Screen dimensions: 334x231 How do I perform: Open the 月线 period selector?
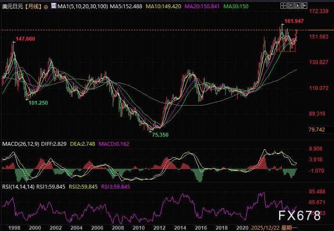click(x=33, y=7)
